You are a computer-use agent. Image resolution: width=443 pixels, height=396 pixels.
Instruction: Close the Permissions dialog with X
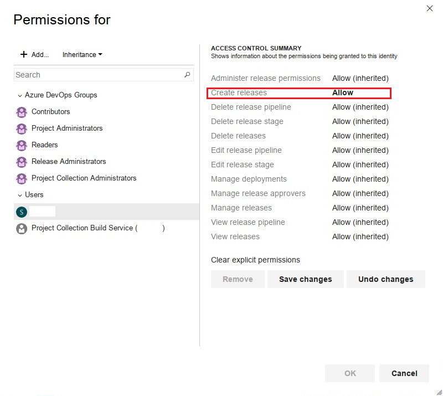pos(430,8)
